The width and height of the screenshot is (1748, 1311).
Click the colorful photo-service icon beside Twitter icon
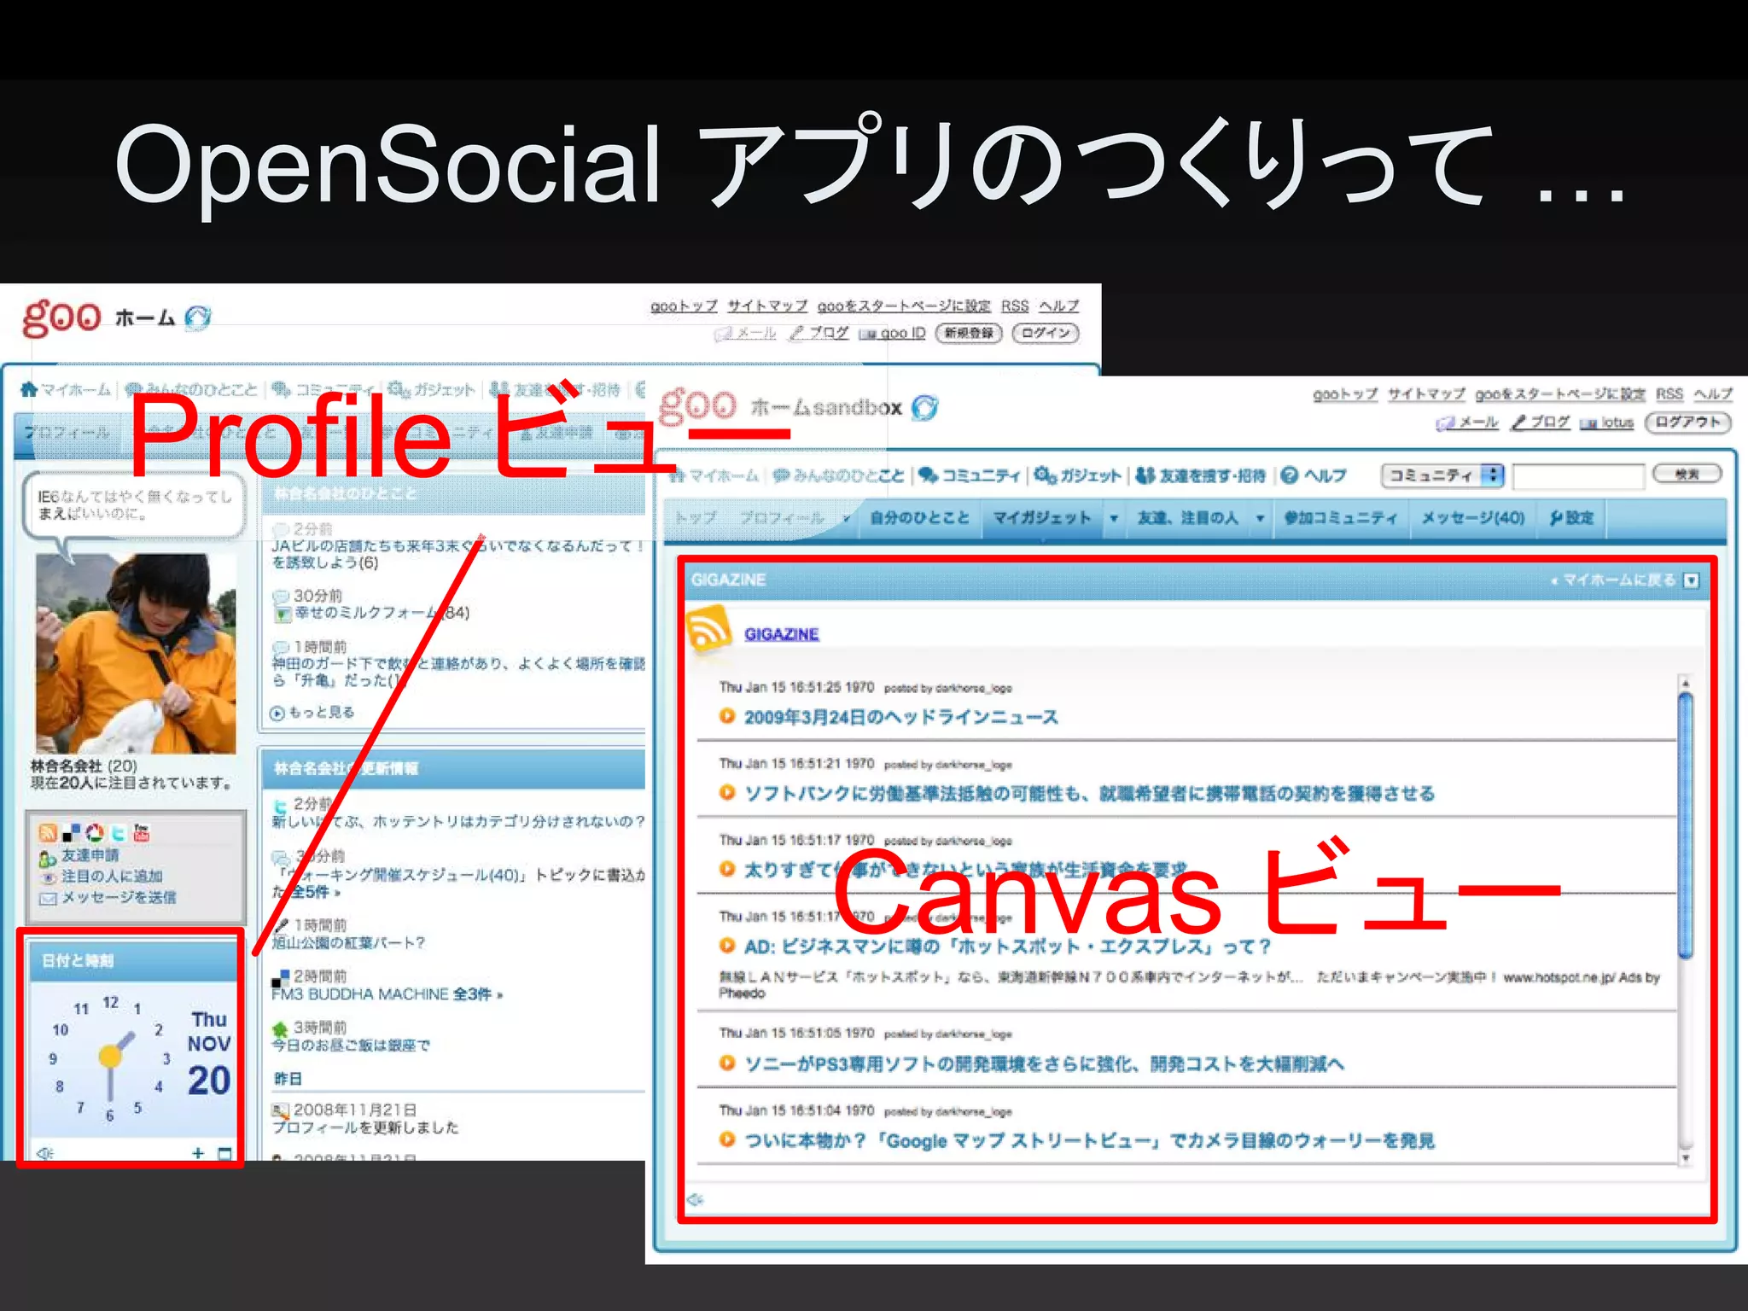pyautogui.click(x=95, y=832)
